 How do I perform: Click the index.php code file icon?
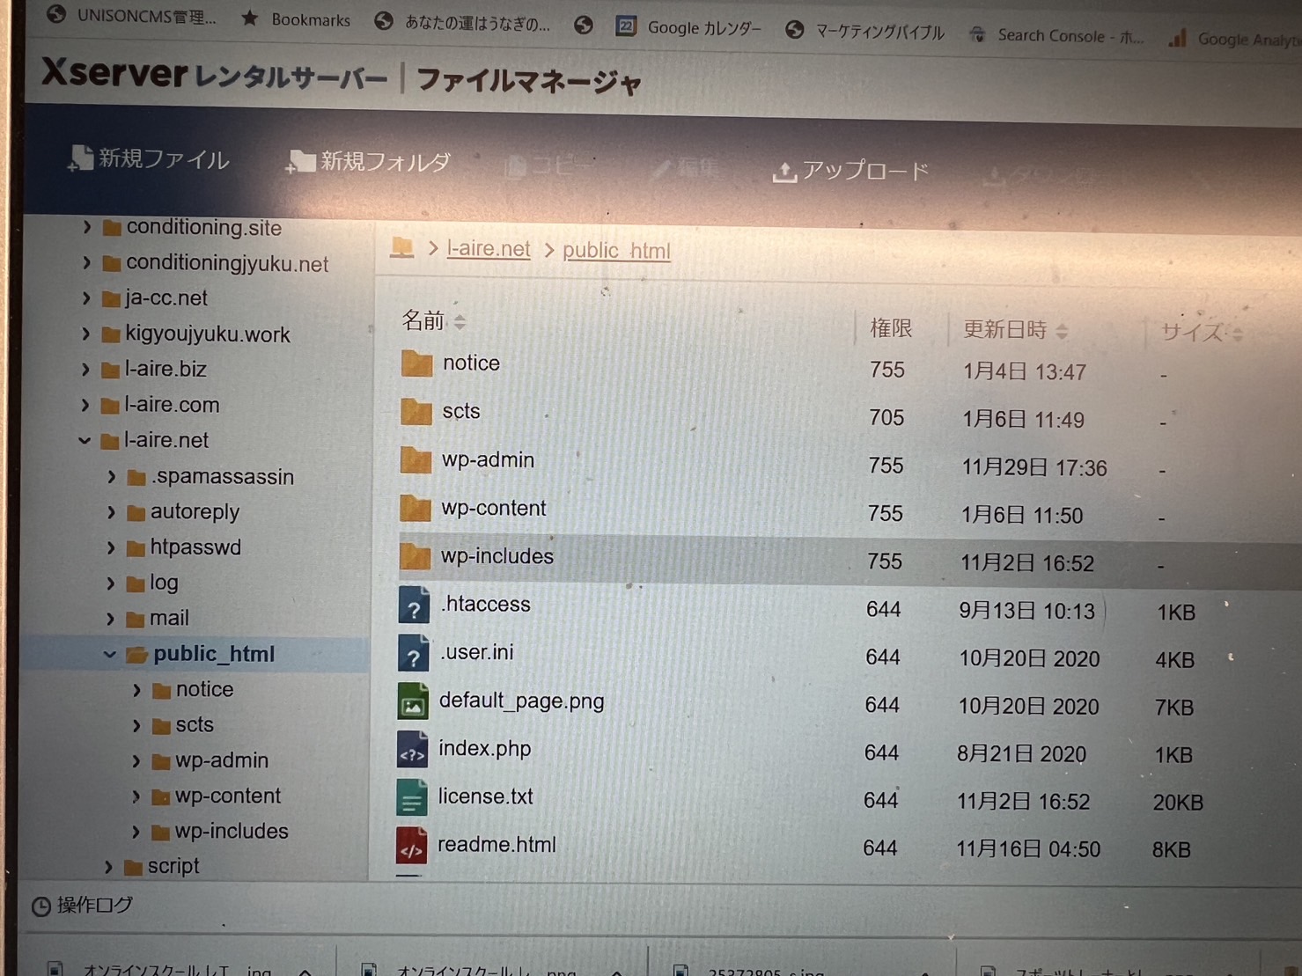(x=412, y=750)
